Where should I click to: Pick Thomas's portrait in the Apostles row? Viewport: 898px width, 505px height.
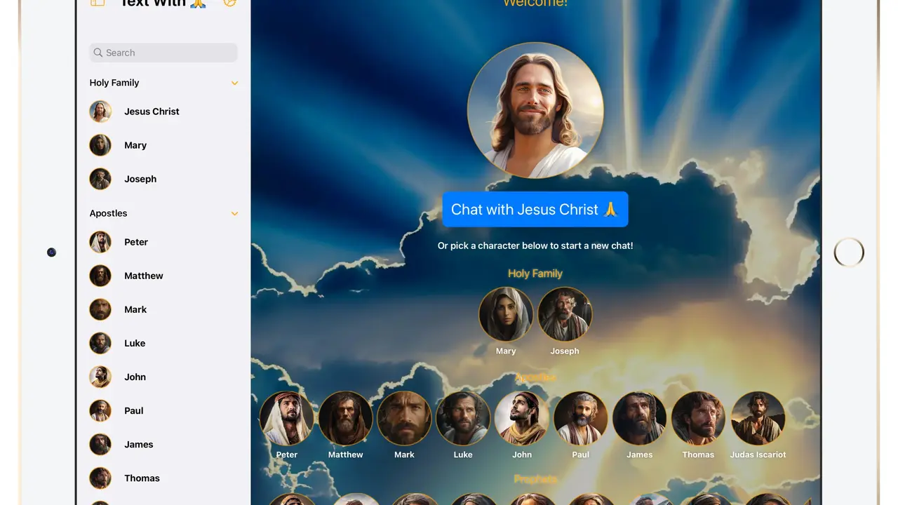(699, 418)
